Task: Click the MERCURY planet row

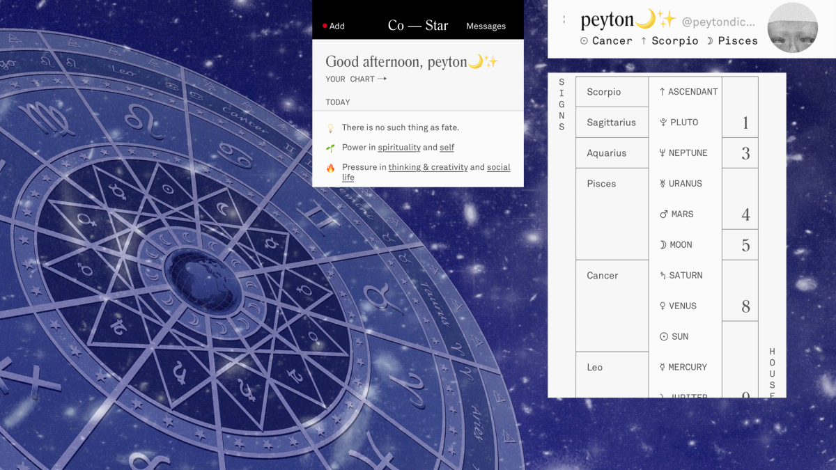Action: click(683, 368)
